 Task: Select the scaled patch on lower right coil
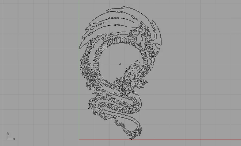pyautogui.click(x=135, y=101)
